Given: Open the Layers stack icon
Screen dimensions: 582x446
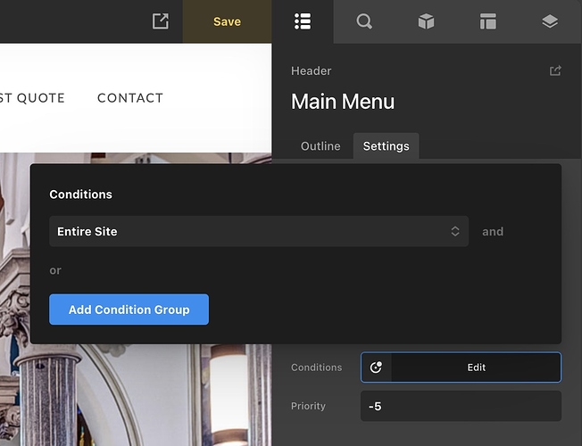Looking at the screenshot, I should [550, 21].
